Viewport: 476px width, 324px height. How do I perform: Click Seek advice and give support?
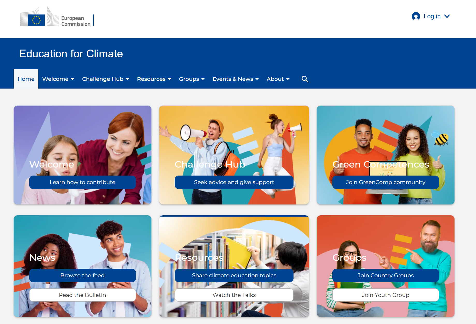pyautogui.click(x=234, y=182)
